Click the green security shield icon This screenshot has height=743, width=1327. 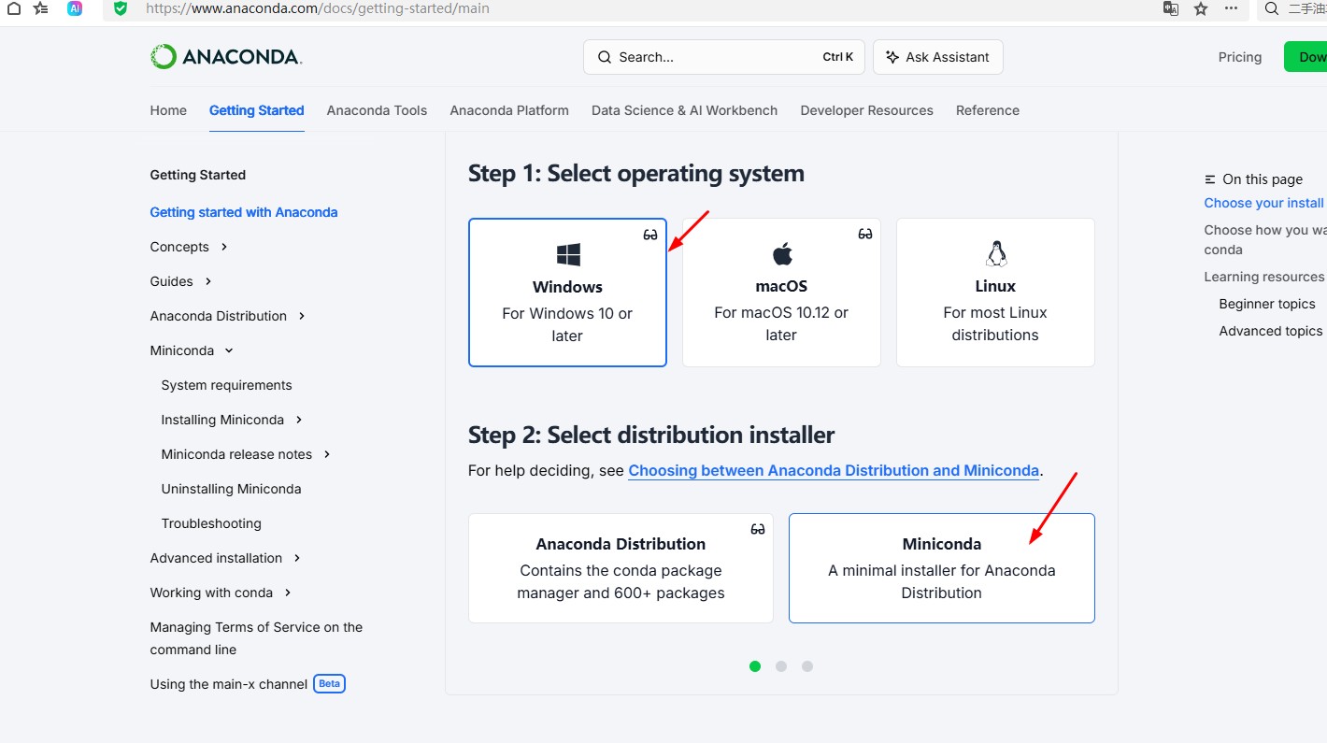(120, 8)
